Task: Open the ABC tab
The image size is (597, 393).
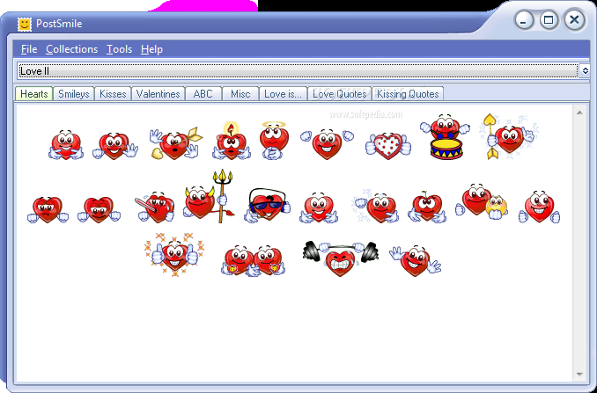Action: (x=203, y=94)
